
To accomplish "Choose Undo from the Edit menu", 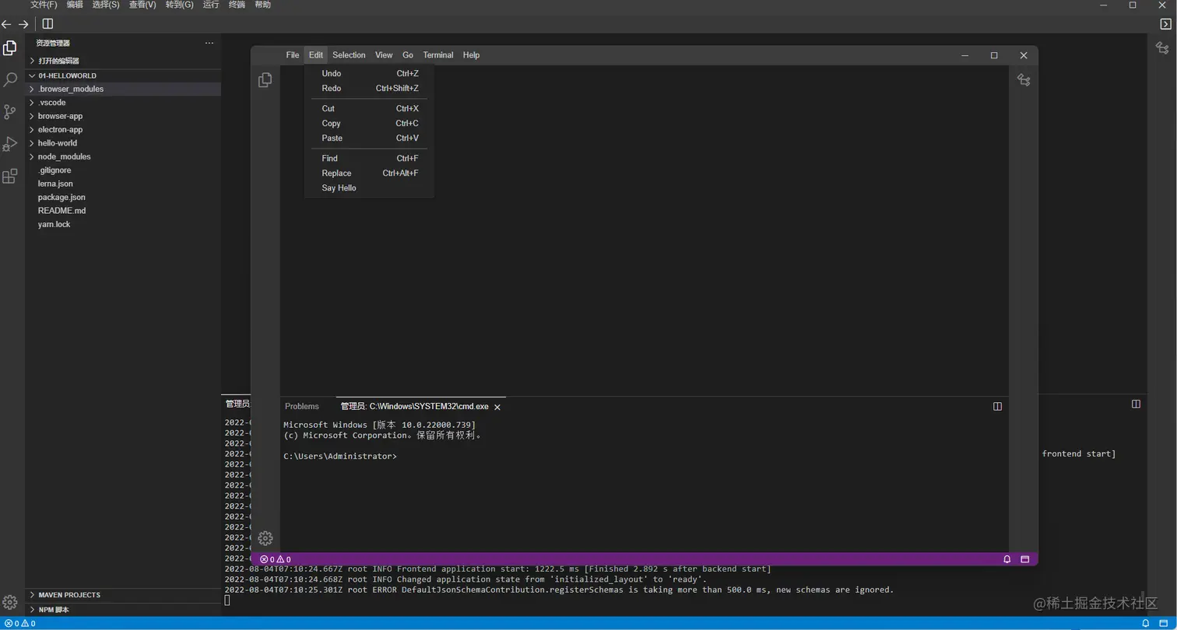I will [x=370, y=73].
